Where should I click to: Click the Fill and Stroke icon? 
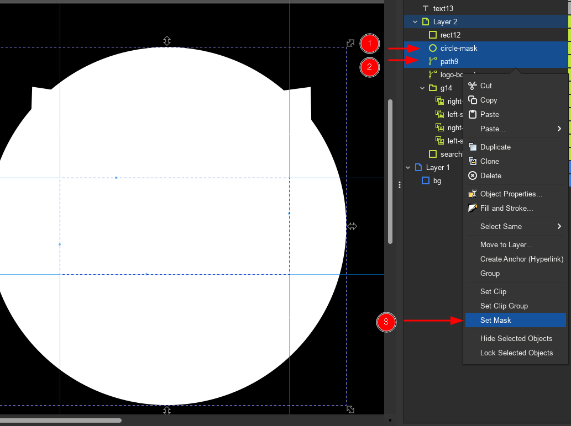tap(472, 208)
